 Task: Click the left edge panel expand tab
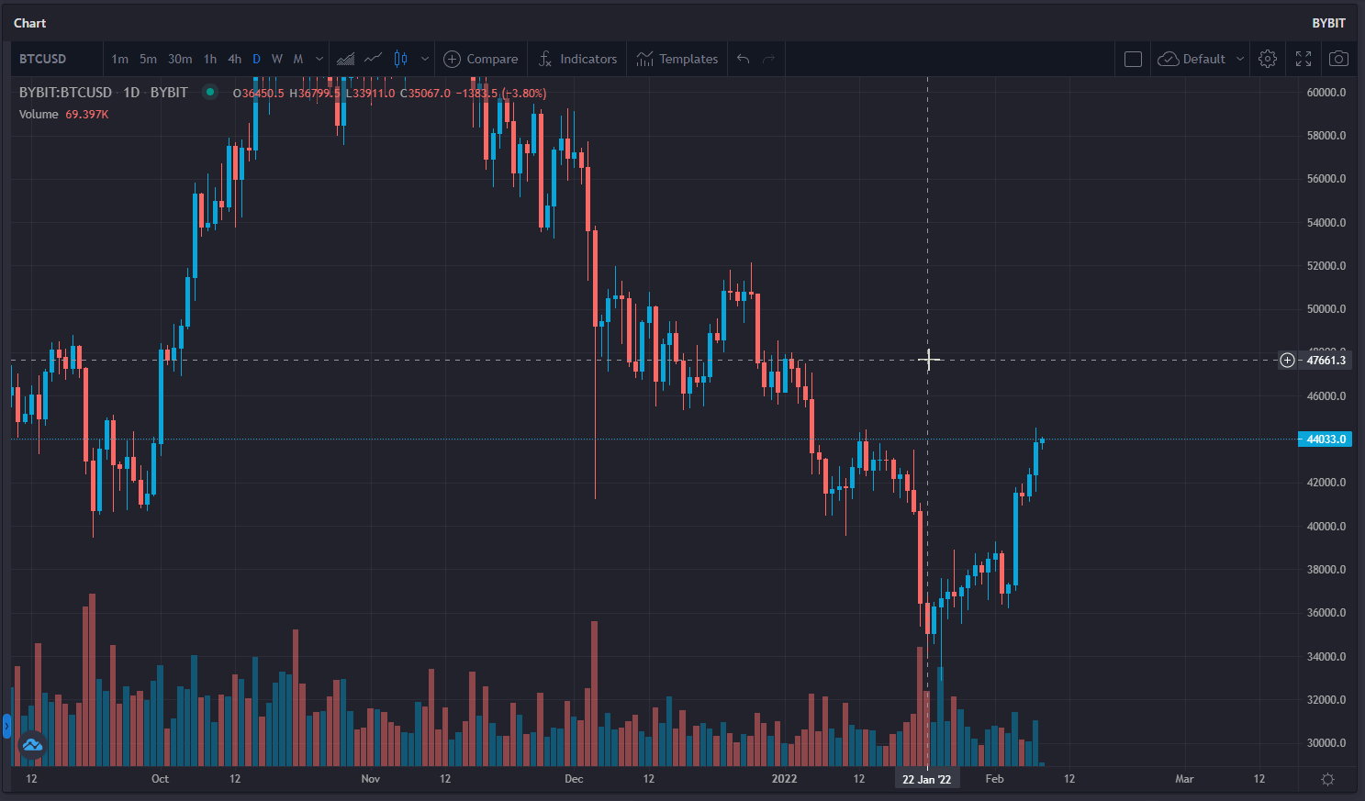point(6,727)
